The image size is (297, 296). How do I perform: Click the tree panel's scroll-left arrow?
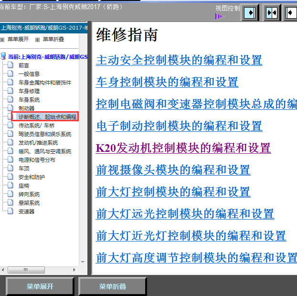3,270
